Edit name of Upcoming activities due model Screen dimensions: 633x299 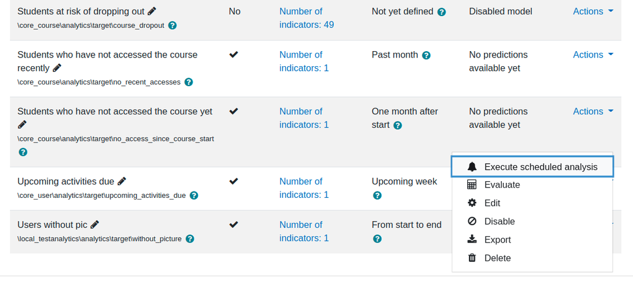121,181
